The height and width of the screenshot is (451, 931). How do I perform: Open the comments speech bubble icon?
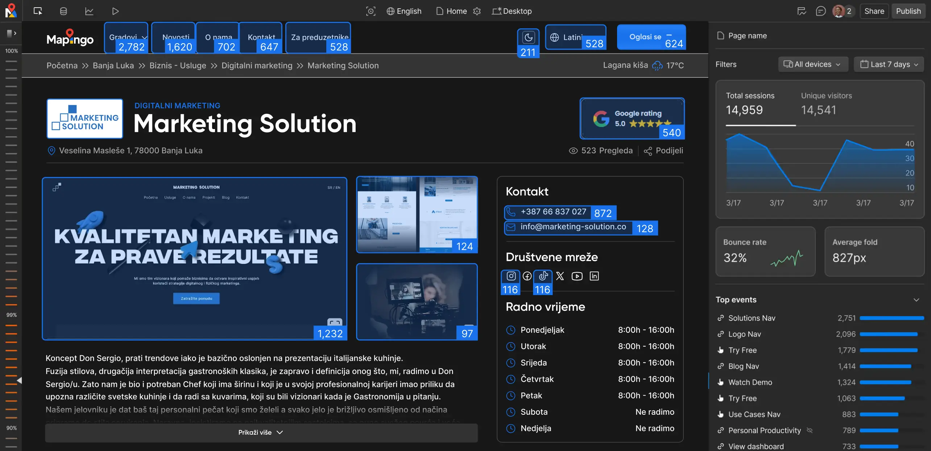pos(821,11)
